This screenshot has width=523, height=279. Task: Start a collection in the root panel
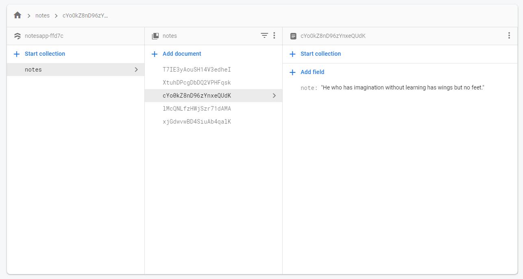45,54
